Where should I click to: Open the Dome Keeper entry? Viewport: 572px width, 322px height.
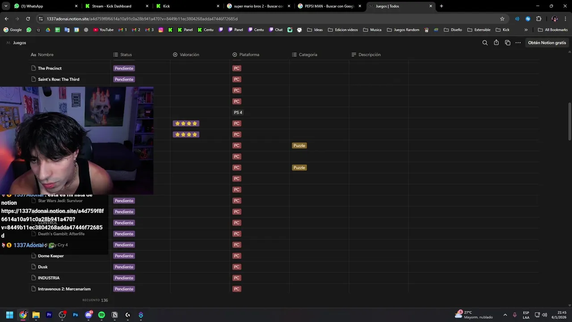[x=51, y=256]
